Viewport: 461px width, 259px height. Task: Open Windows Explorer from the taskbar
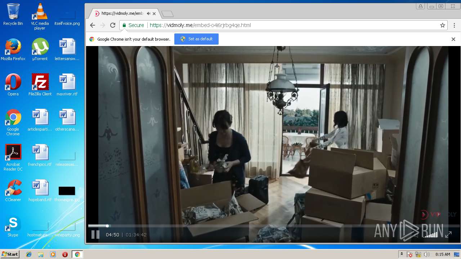pyautogui.click(x=41, y=254)
